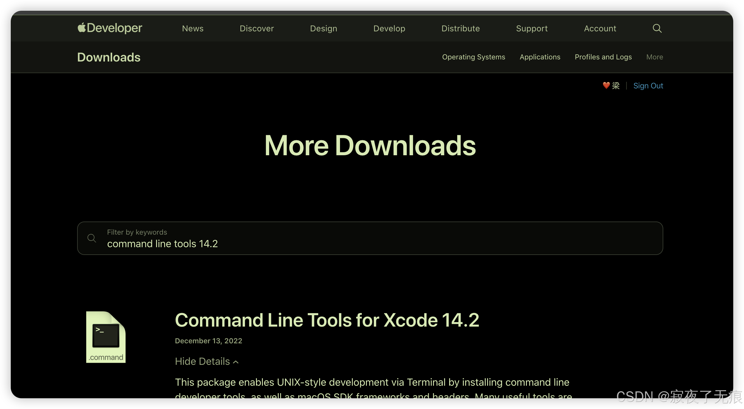
Task: Click the Downloads heading
Action: 109,57
